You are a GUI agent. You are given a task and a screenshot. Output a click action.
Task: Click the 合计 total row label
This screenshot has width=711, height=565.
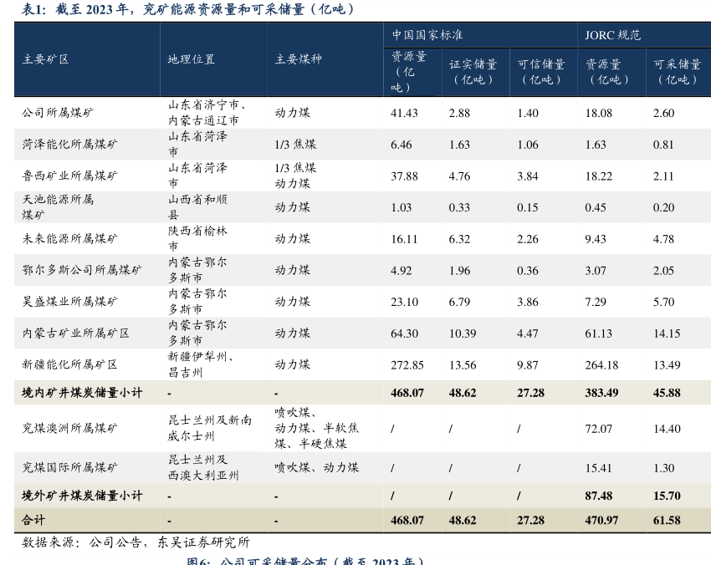(x=33, y=520)
